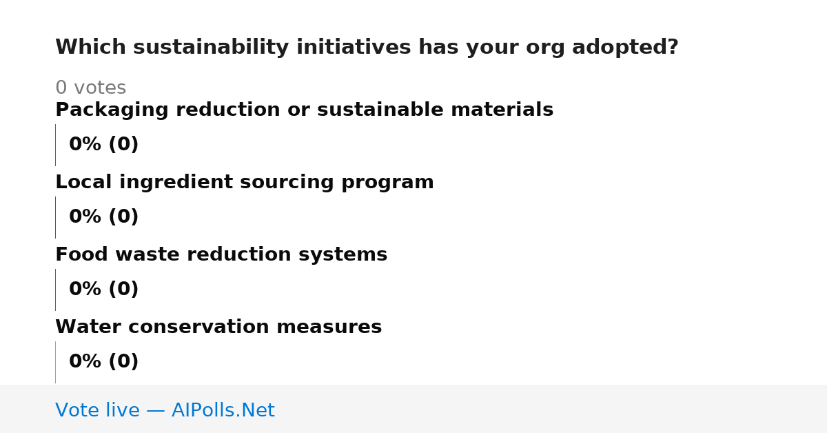827x433 pixels.
Task: Click the 0 votes counter text
Action: 91,88
